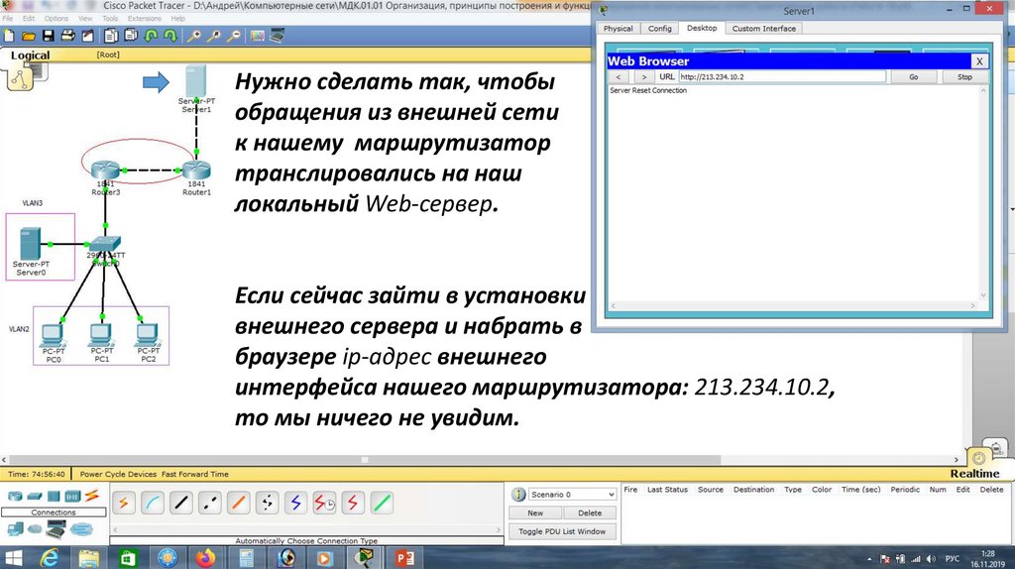Open the Scenario 0 dropdown
Viewport: 1015px width, 569px height.
pyautogui.click(x=572, y=495)
